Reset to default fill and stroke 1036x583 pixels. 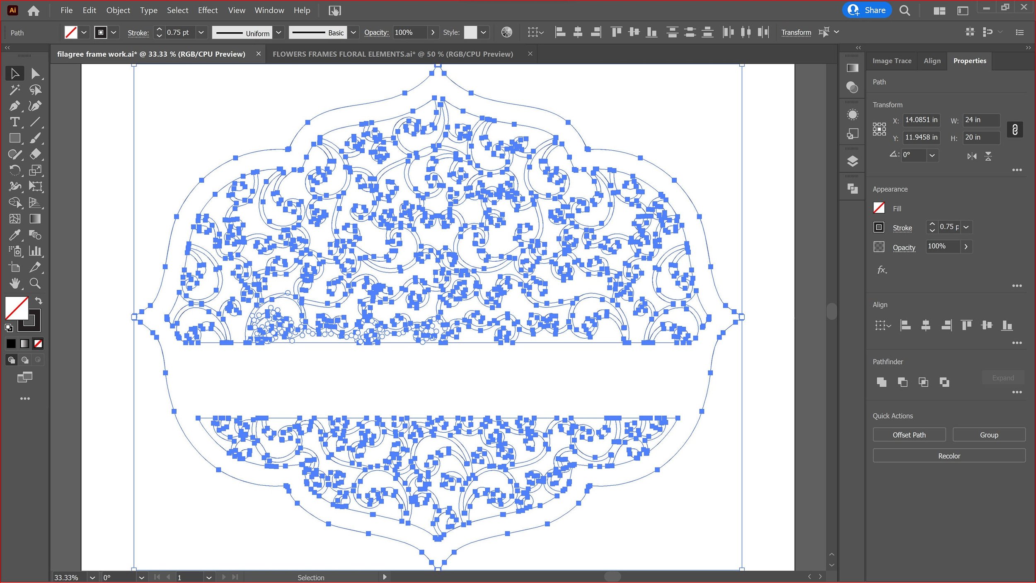[x=9, y=328]
